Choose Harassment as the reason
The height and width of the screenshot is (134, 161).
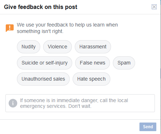(93, 47)
